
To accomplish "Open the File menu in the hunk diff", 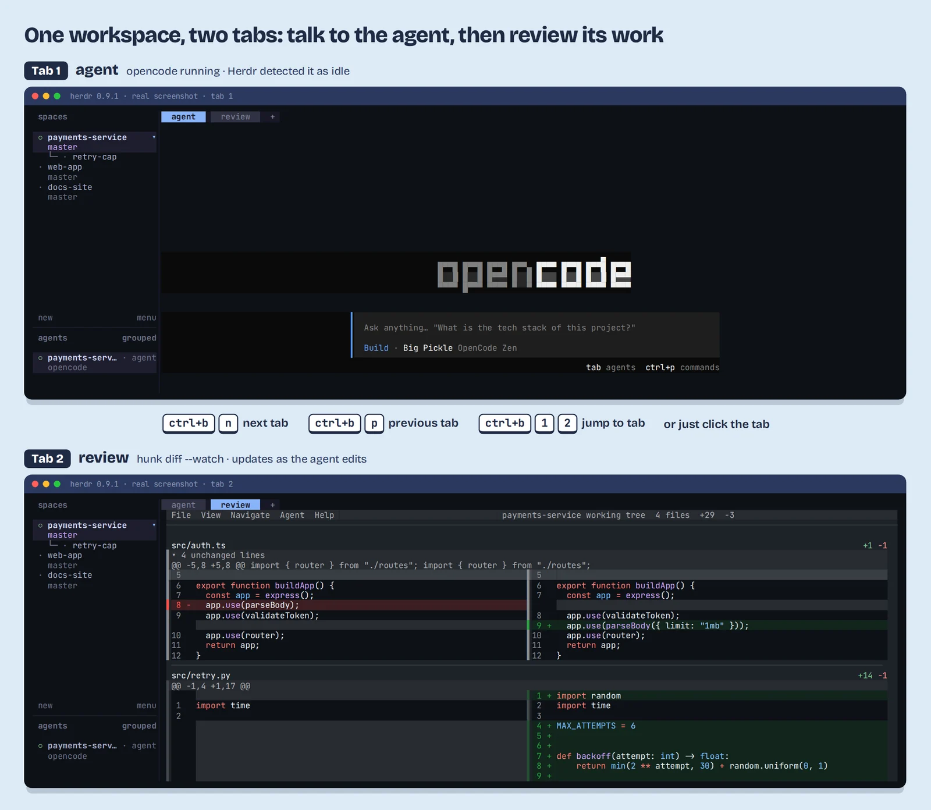I will [181, 515].
